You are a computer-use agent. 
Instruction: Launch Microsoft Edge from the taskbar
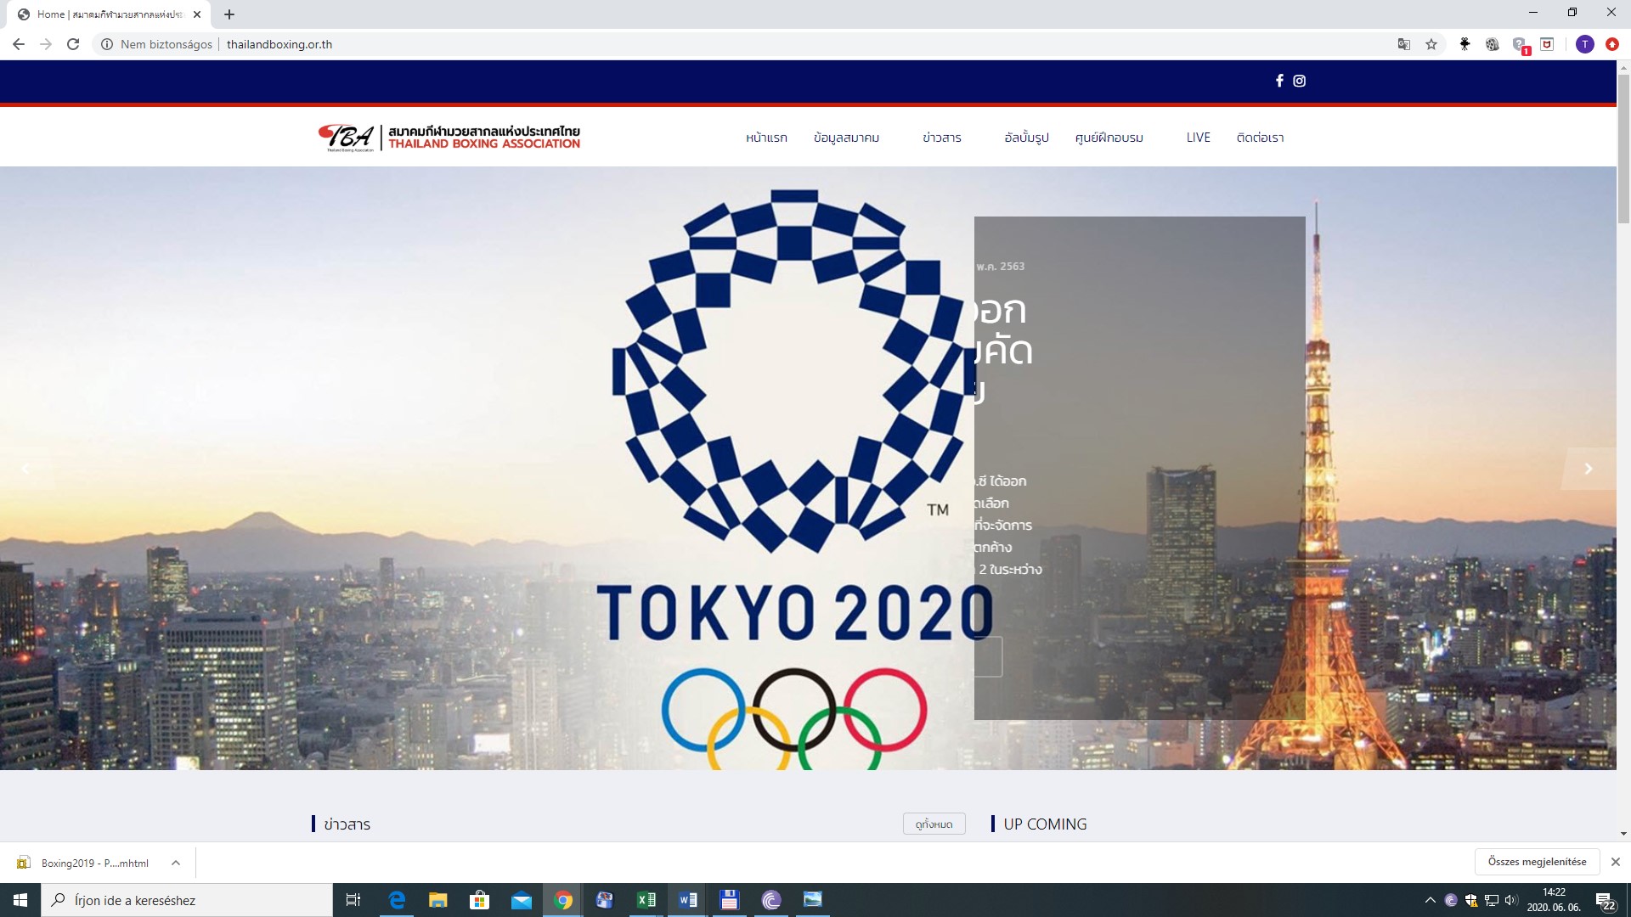pos(397,900)
